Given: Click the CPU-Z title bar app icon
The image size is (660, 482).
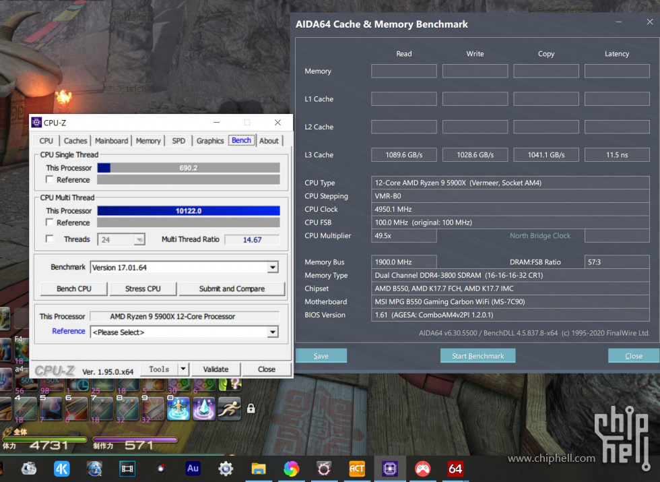Looking at the screenshot, I should pos(36,123).
